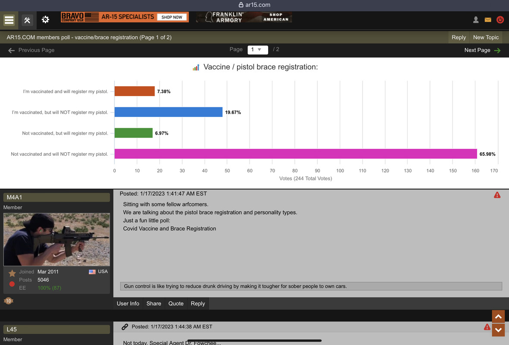Click the scroll-to-top up arrow button
Viewport: 509px width, 345px height.
coord(498,317)
